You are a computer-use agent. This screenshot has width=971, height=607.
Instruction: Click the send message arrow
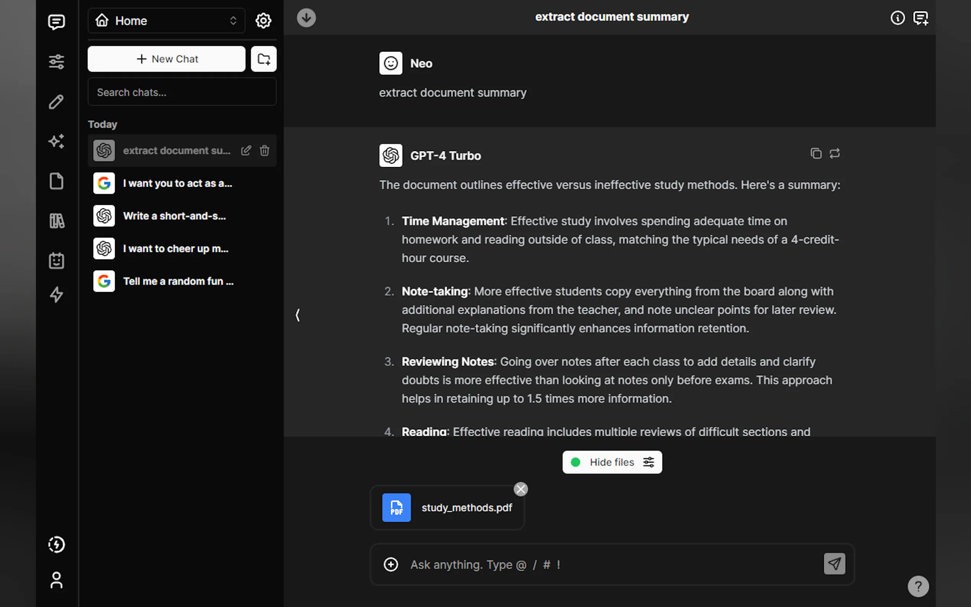click(x=834, y=564)
